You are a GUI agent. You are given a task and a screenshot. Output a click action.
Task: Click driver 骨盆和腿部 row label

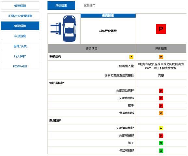click(127, 113)
